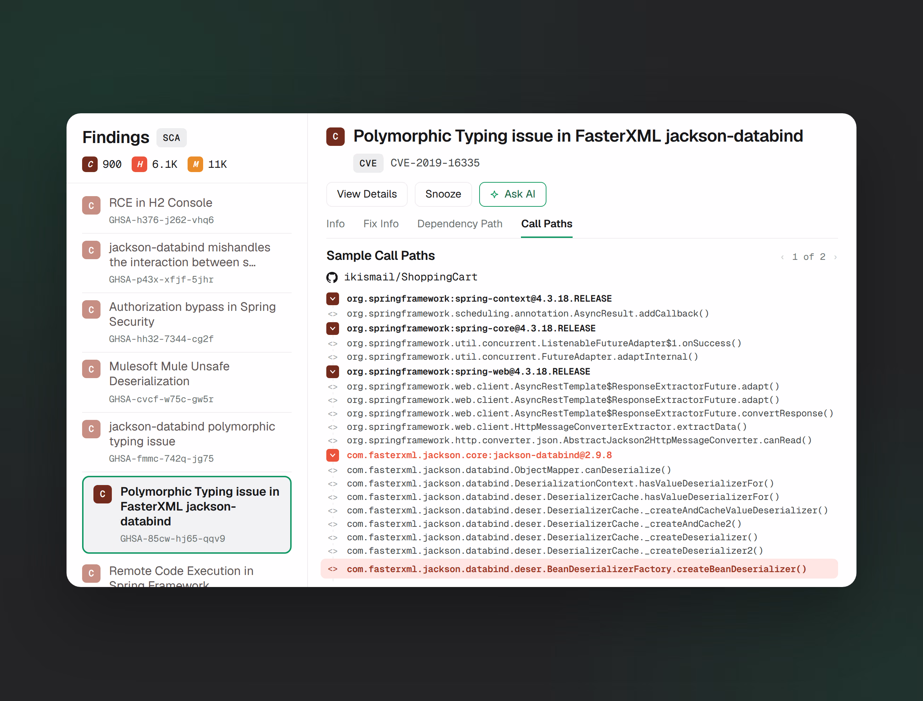Click code icon next to DeserializationContext.hasValueDeserializerFor()
This screenshot has width=923, height=701.
333,484
